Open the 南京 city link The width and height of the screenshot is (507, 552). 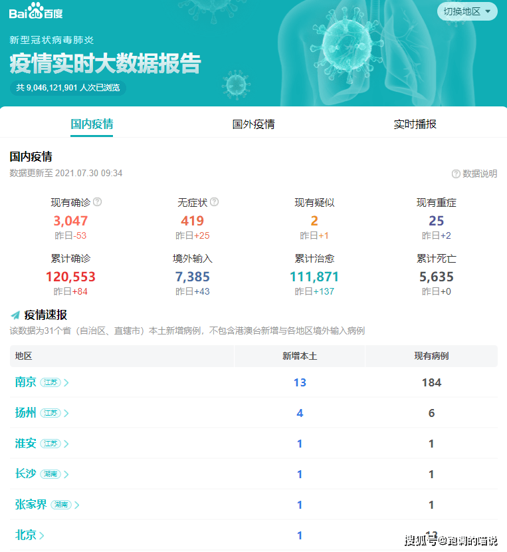click(x=26, y=382)
